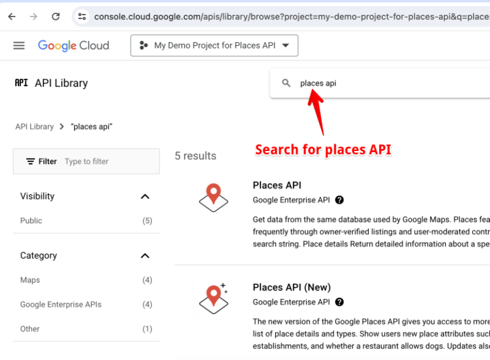The height and width of the screenshot is (360, 490).
Task: Click the project icon in project selector
Action: click(x=144, y=45)
